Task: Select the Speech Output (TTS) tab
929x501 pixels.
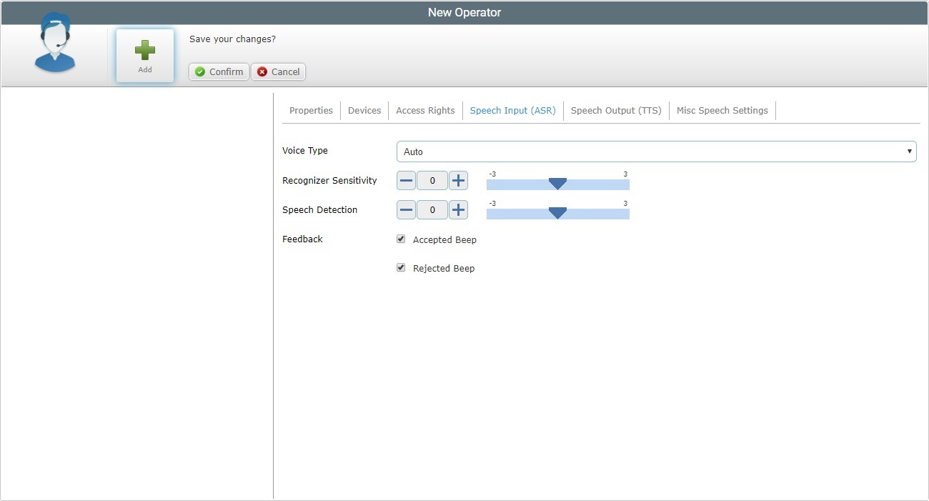Action: (x=616, y=111)
